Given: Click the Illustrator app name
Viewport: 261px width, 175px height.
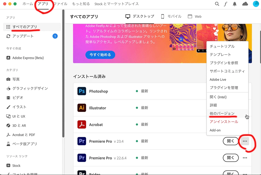Looking at the screenshot, I should pos(98,108).
